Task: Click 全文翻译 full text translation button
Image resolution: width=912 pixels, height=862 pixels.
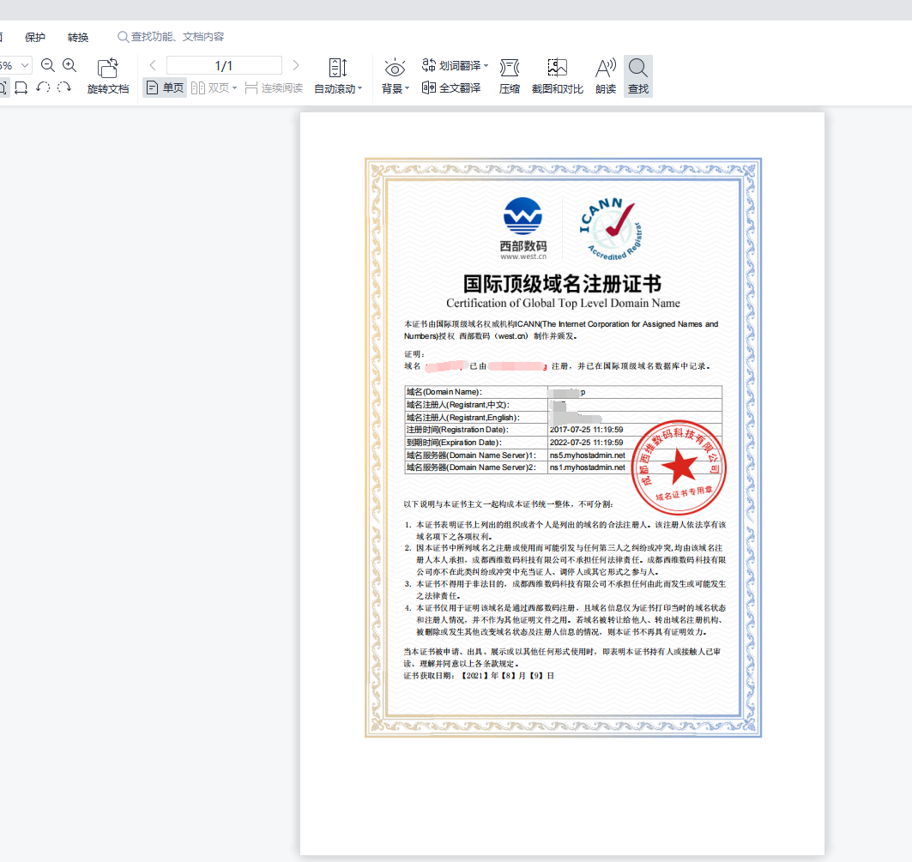Action: (451, 87)
